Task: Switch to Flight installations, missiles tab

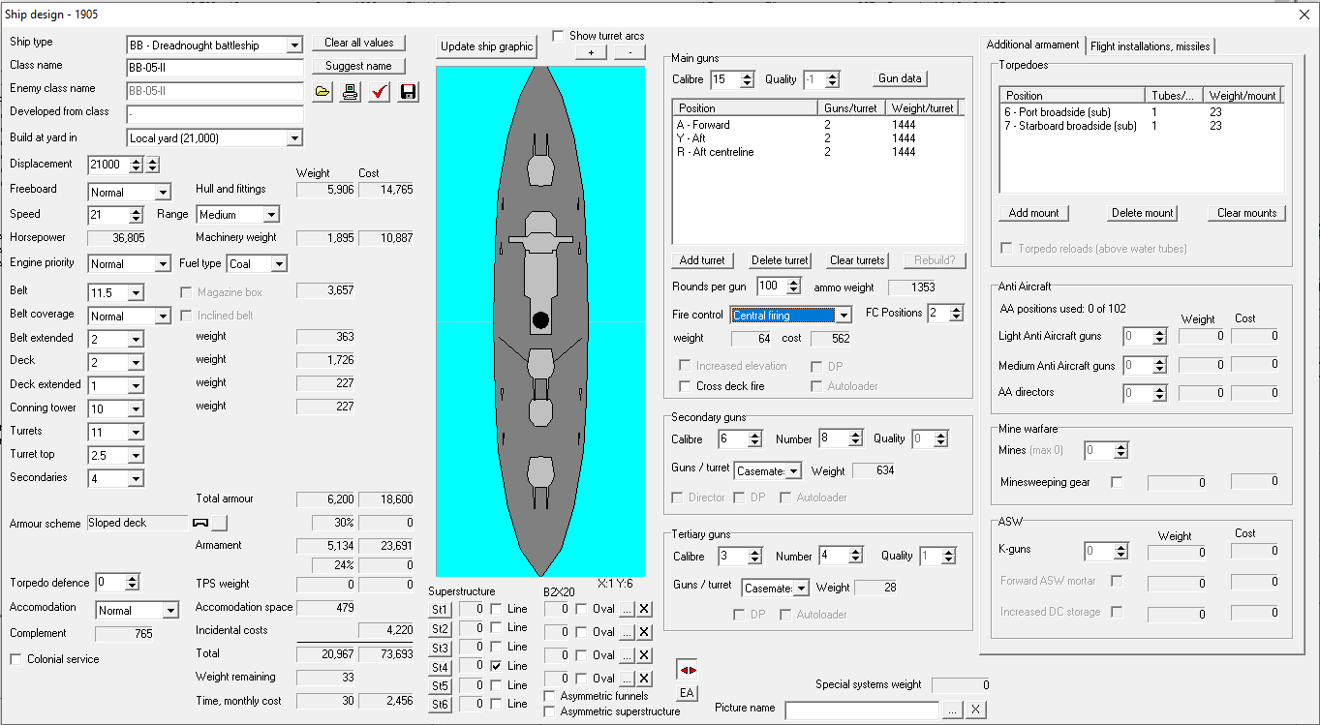Action: pyautogui.click(x=1150, y=45)
